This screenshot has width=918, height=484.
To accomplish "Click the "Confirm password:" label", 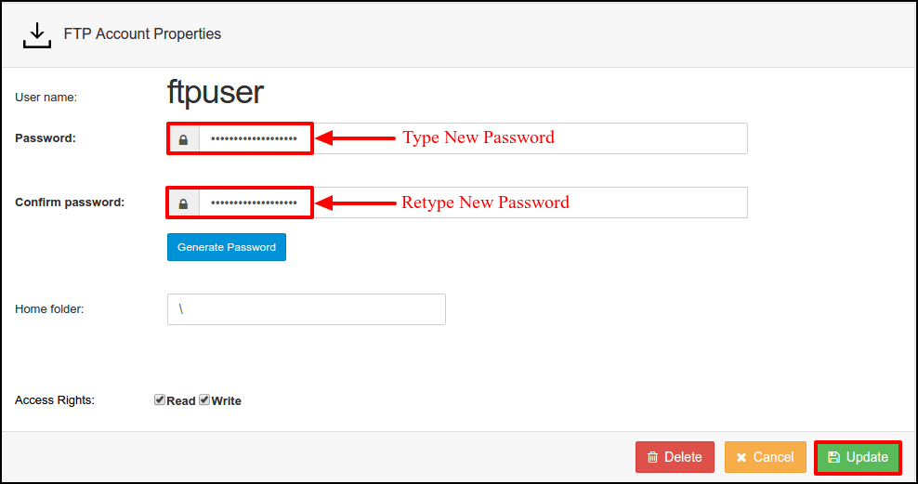I will point(70,203).
